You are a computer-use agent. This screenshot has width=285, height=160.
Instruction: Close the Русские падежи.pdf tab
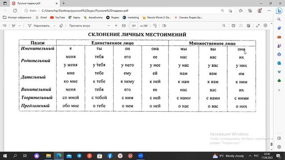[57, 4]
